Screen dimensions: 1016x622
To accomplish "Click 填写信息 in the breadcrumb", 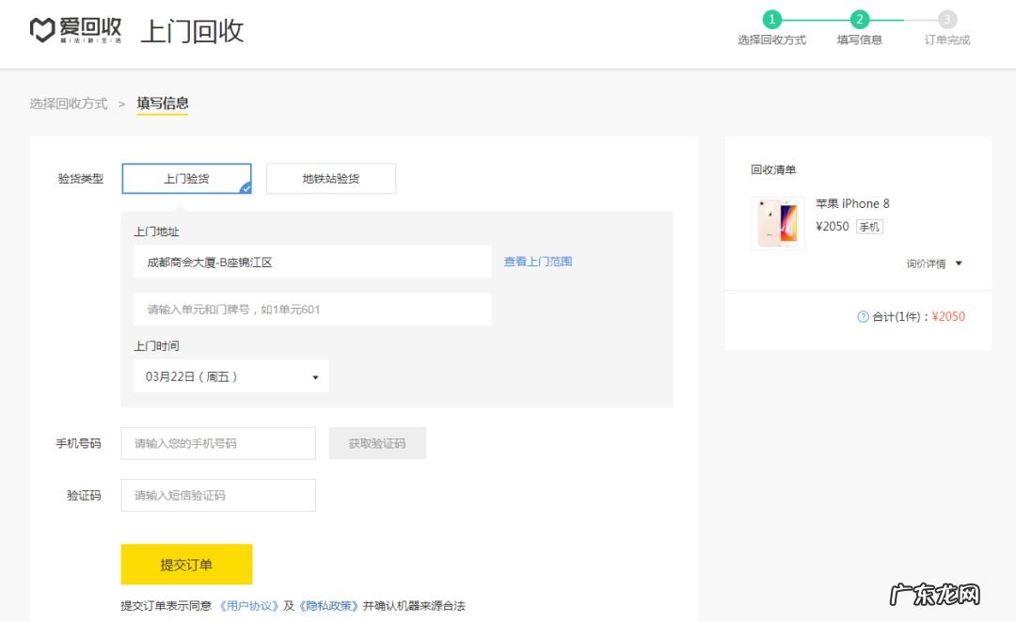I will (162, 103).
